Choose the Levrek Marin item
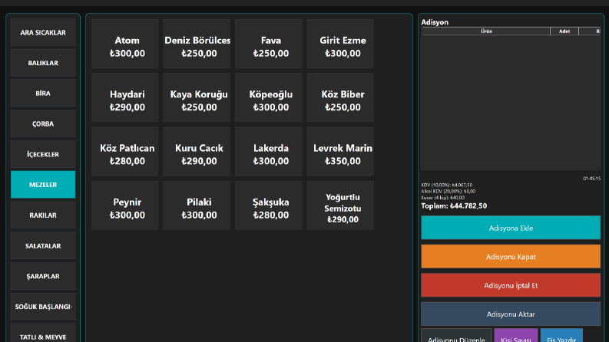Screen dimensions: 609x342 tap(340, 152)
